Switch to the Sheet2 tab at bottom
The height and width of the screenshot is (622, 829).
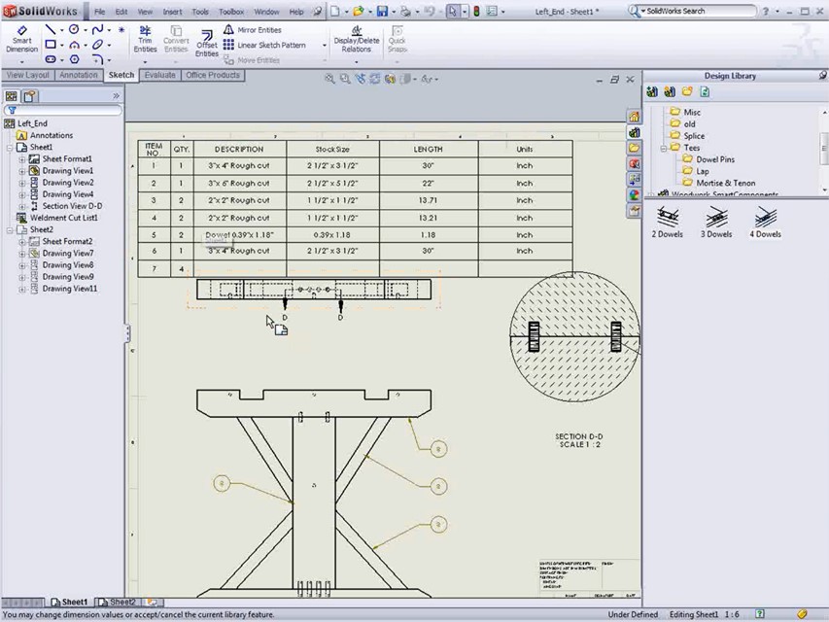121,603
